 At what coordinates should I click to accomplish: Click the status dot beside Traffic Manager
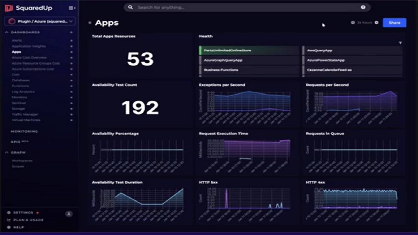tap(71, 114)
